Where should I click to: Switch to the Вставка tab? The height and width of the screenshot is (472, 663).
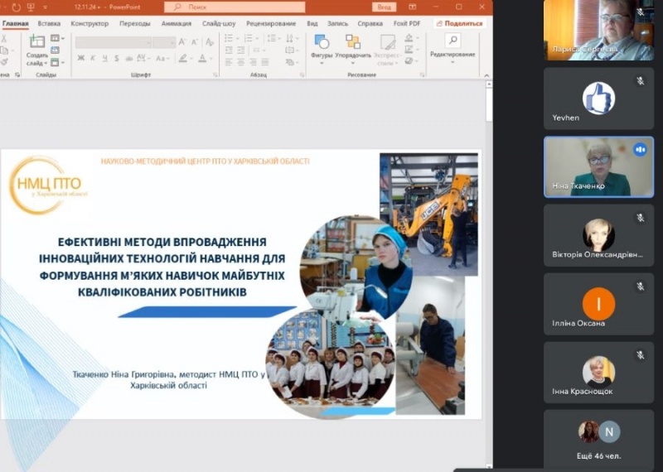(49, 24)
